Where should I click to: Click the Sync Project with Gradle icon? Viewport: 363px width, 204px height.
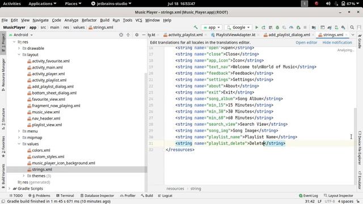tap(330, 27)
